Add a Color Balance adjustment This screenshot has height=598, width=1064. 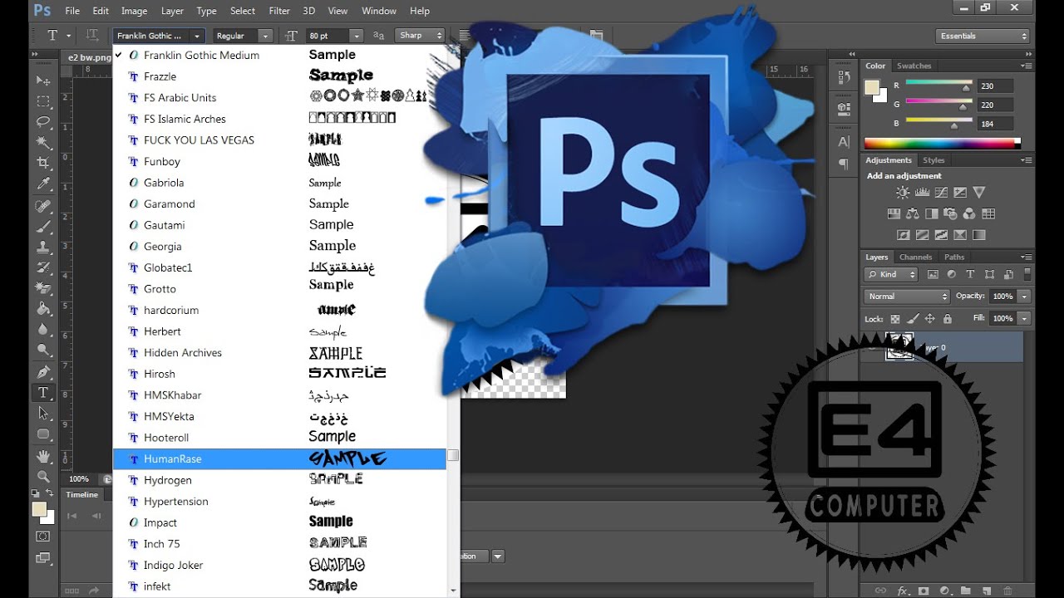(x=913, y=213)
